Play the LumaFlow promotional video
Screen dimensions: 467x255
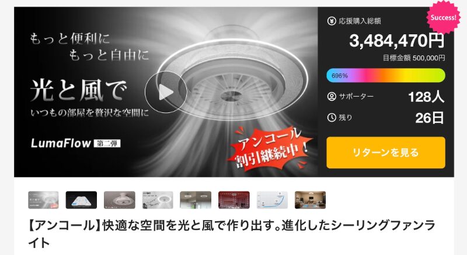pos(166,92)
